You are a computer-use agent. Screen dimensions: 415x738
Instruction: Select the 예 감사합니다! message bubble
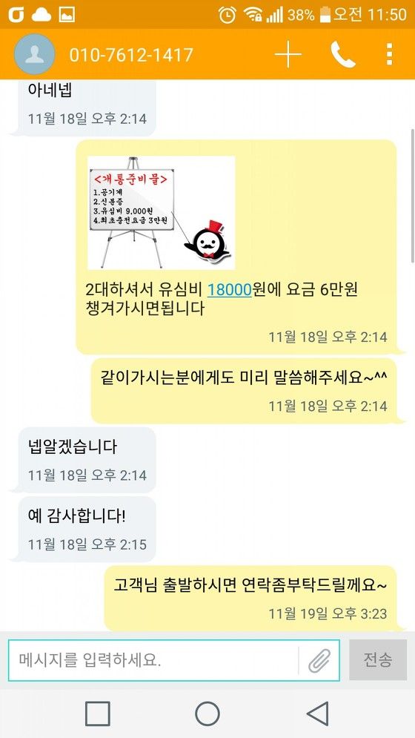tap(87, 529)
